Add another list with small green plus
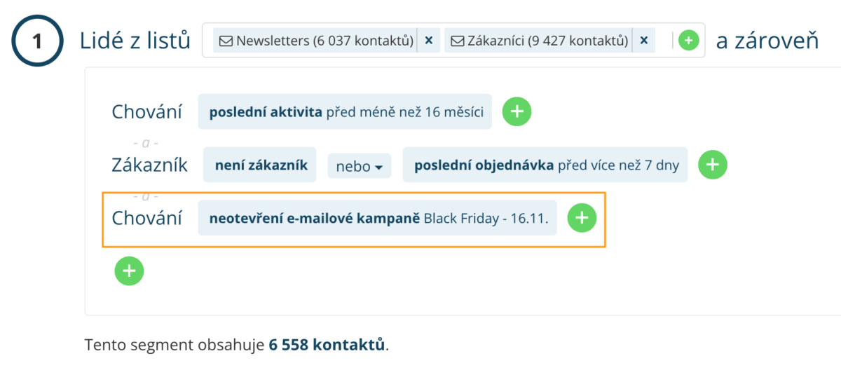Image resolution: width=841 pixels, height=370 pixels. point(689,41)
